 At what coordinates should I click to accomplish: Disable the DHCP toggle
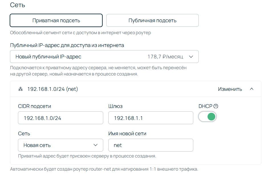click(207, 116)
